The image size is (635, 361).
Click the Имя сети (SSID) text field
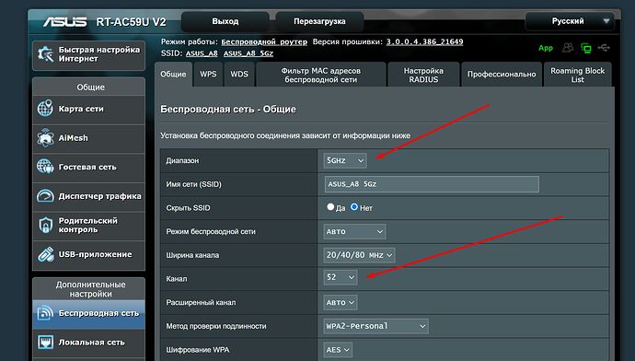(432, 184)
